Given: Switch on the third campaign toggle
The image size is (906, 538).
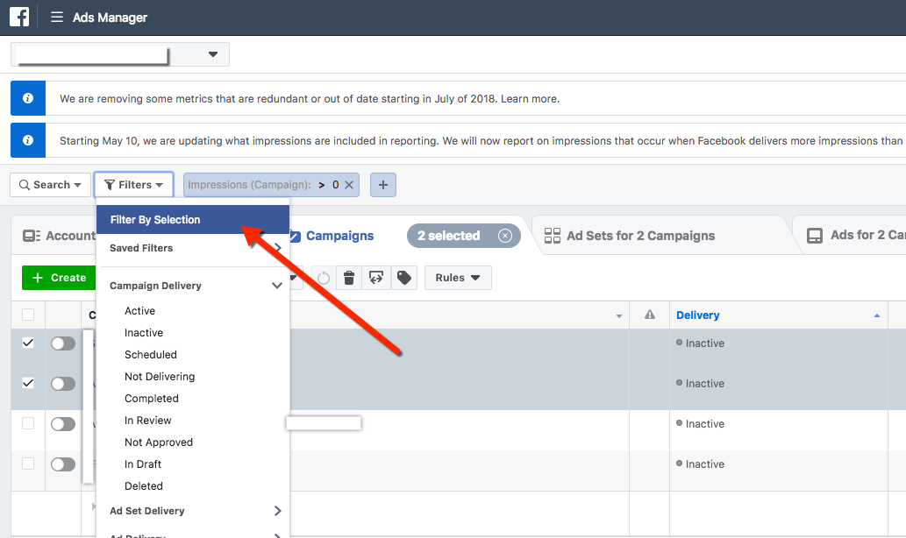Looking at the screenshot, I should click(x=63, y=424).
